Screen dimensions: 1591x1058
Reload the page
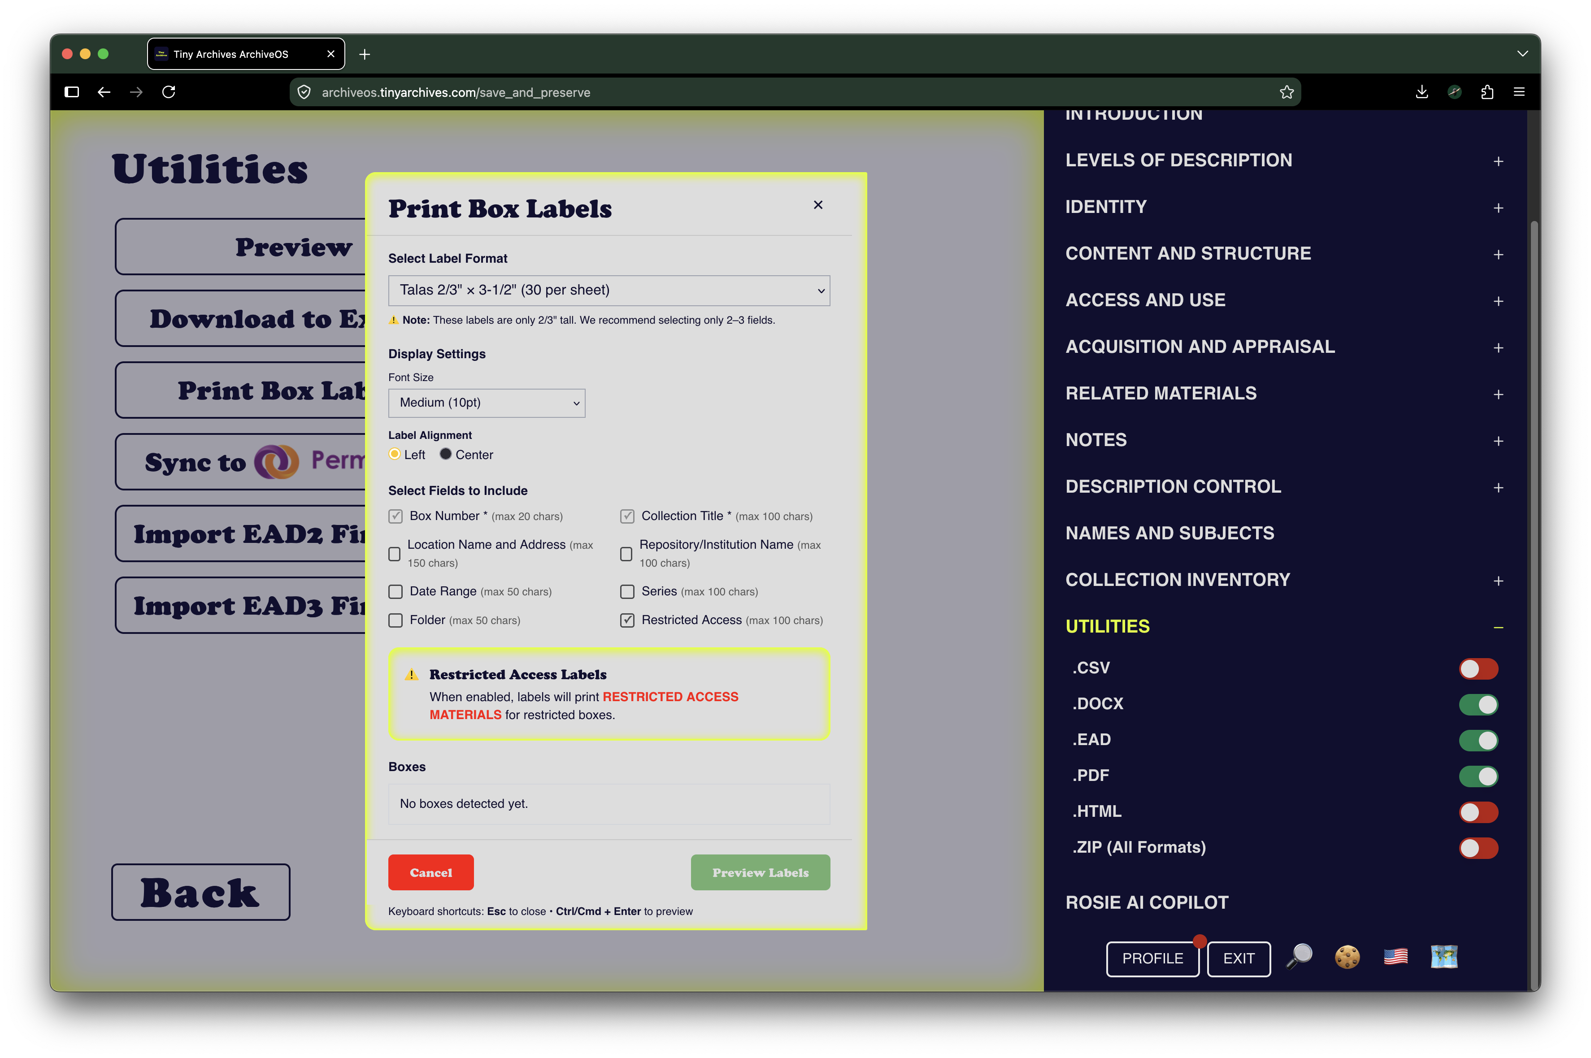tap(169, 92)
